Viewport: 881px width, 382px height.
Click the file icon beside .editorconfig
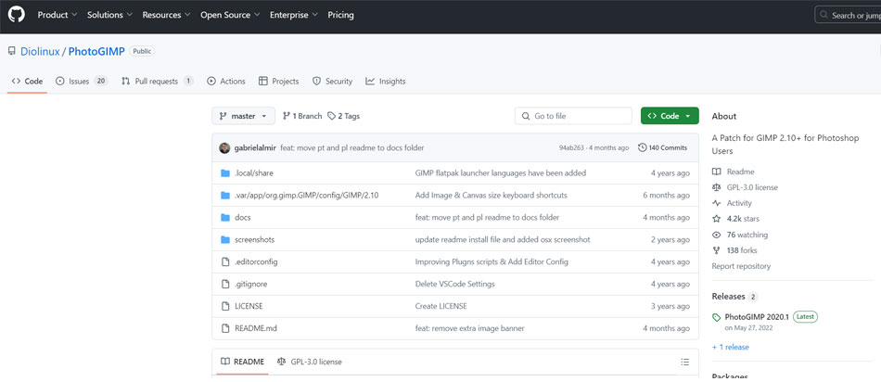tap(225, 261)
